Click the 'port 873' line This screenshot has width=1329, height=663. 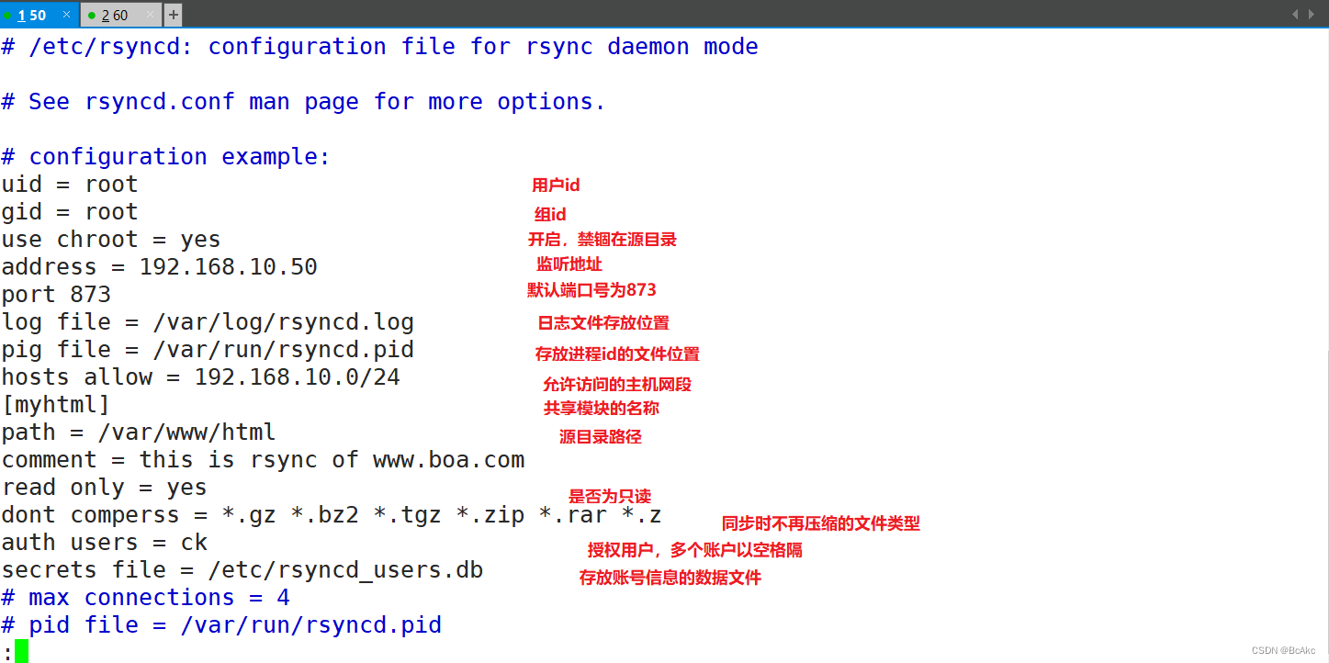56,295
